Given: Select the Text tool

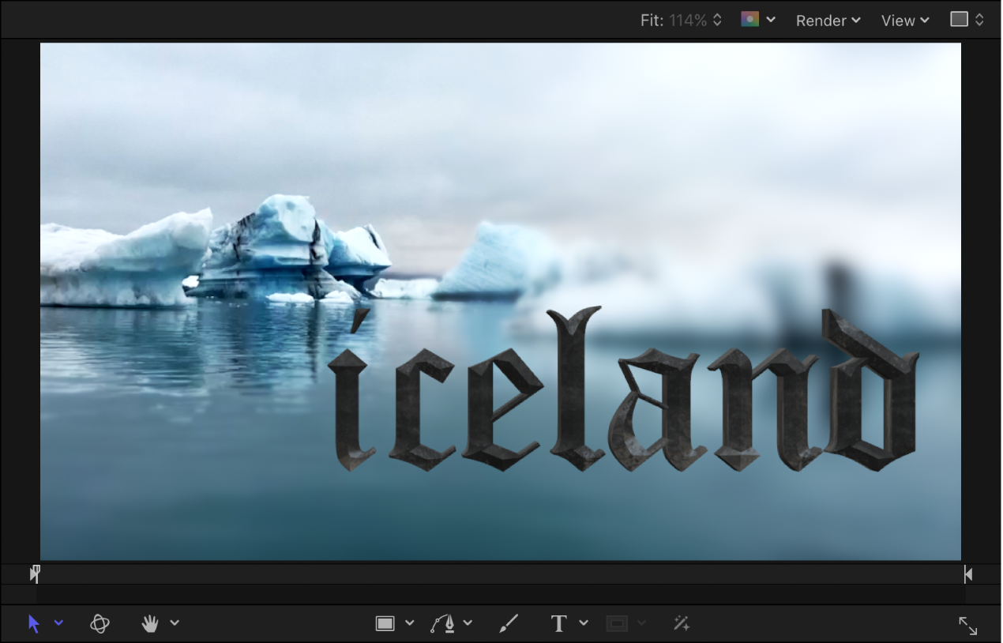Looking at the screenshot, I should (x=558, y=623).
